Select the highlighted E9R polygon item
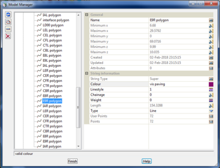This screenshot has height=168, width=220. coord(52,101)
